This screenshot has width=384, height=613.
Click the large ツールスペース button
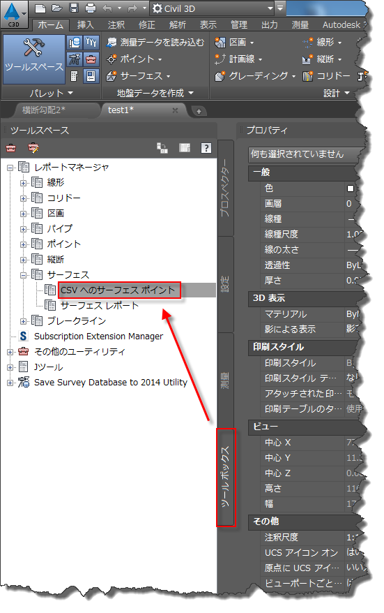point(34,59)
